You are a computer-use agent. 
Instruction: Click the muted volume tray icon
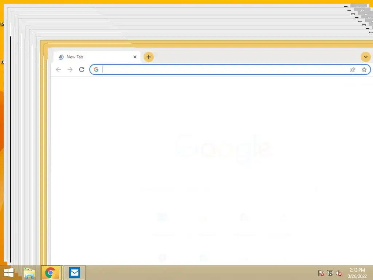click(x=339, y=273)
